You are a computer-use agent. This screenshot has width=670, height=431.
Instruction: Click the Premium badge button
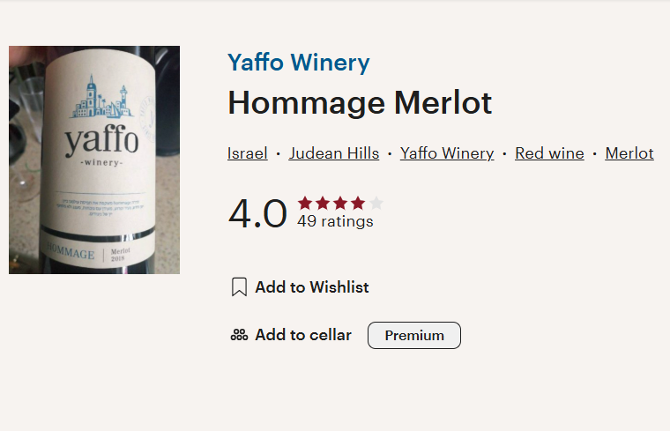(414, 336)
